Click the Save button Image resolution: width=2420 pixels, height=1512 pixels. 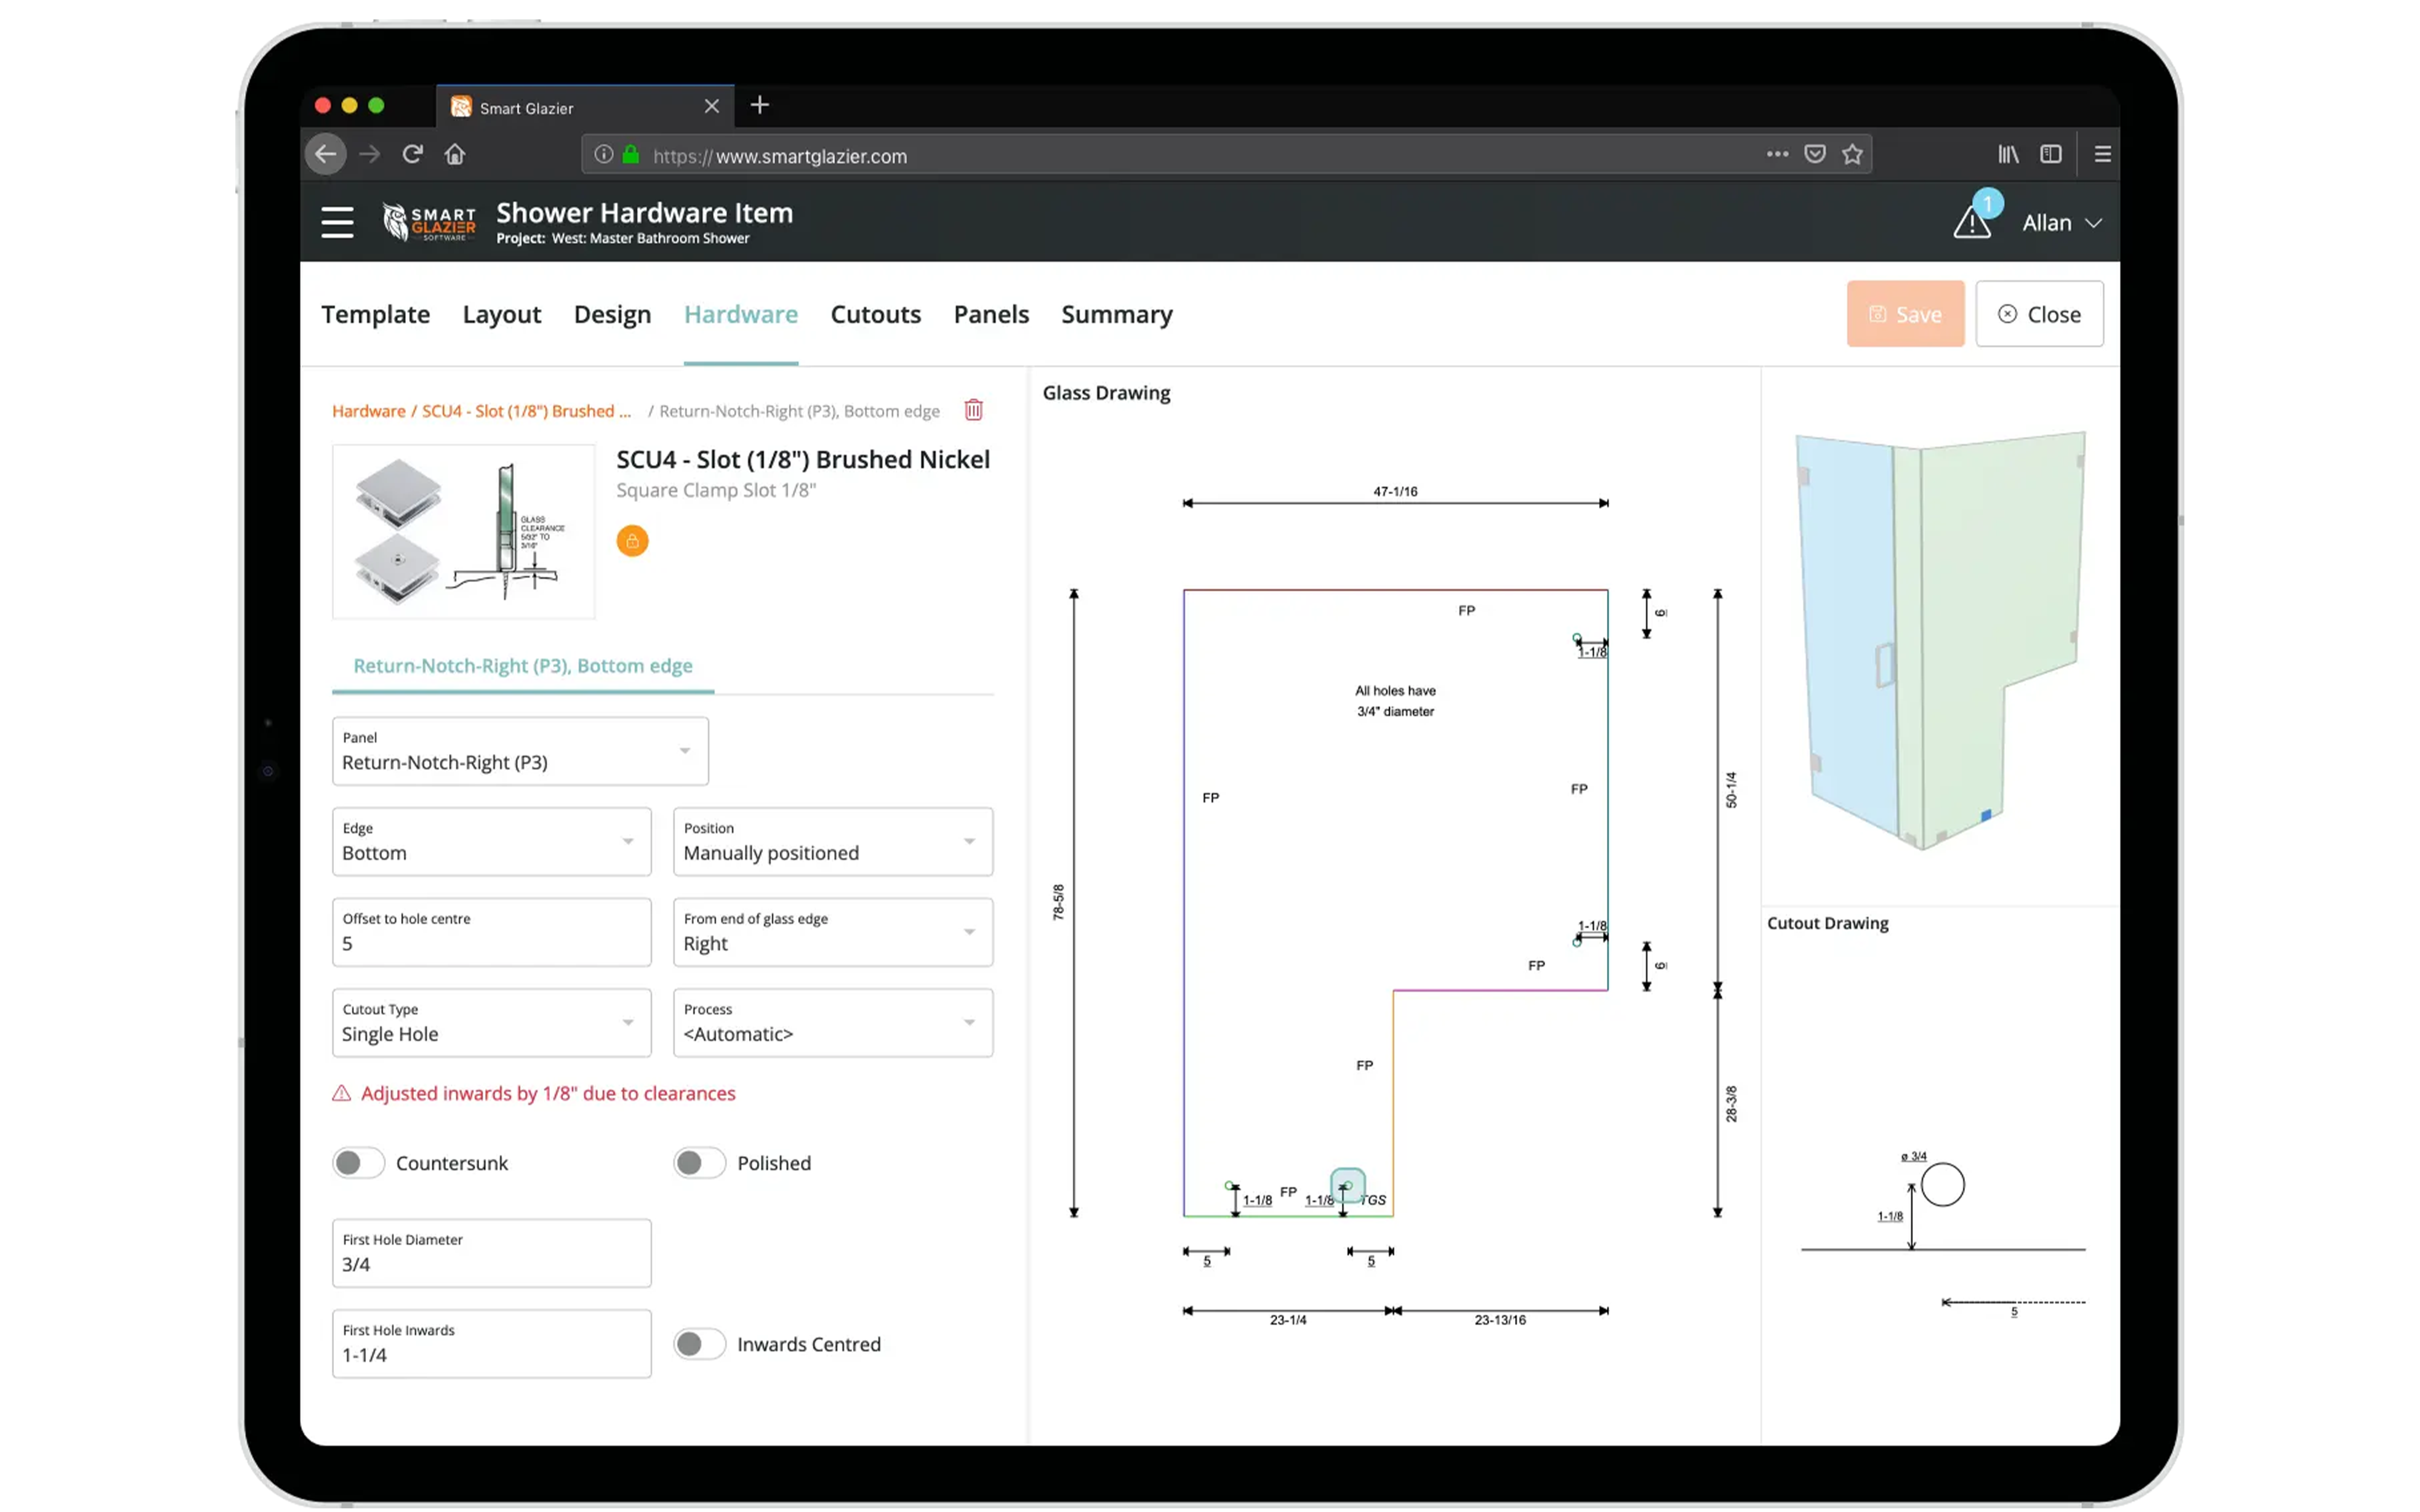(1904, 314)
